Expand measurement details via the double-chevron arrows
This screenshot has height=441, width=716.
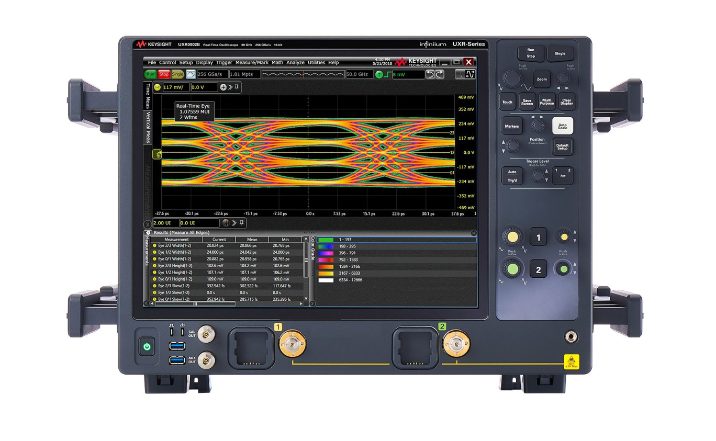coord(231,87)
